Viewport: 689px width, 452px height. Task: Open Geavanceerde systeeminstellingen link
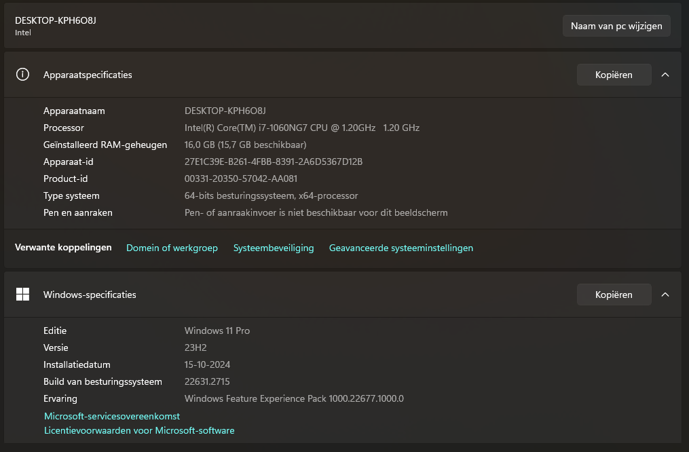point(401,248)
